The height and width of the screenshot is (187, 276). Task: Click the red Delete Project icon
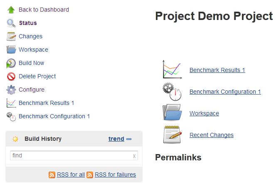[11, 76]
